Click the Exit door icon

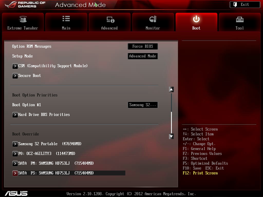coord(235,5)
